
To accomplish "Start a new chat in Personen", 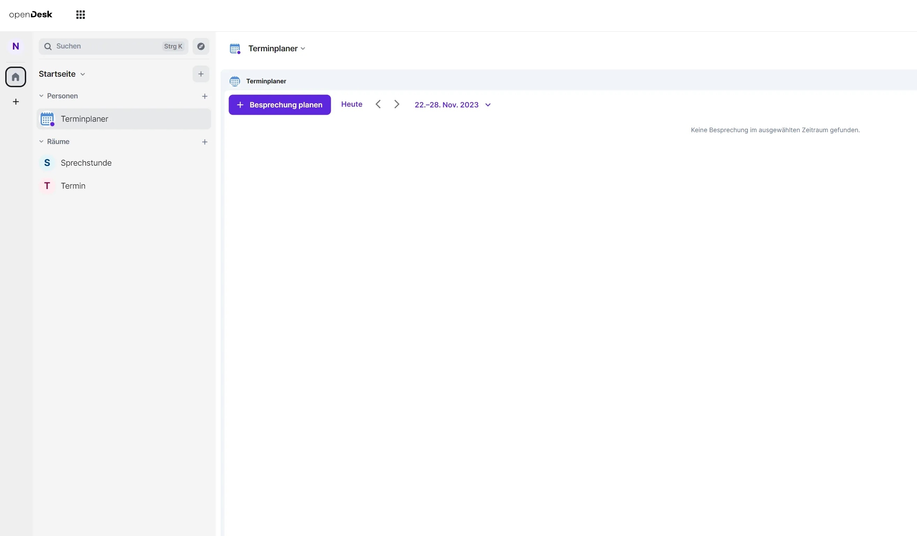I will click(x=205, y=96).
